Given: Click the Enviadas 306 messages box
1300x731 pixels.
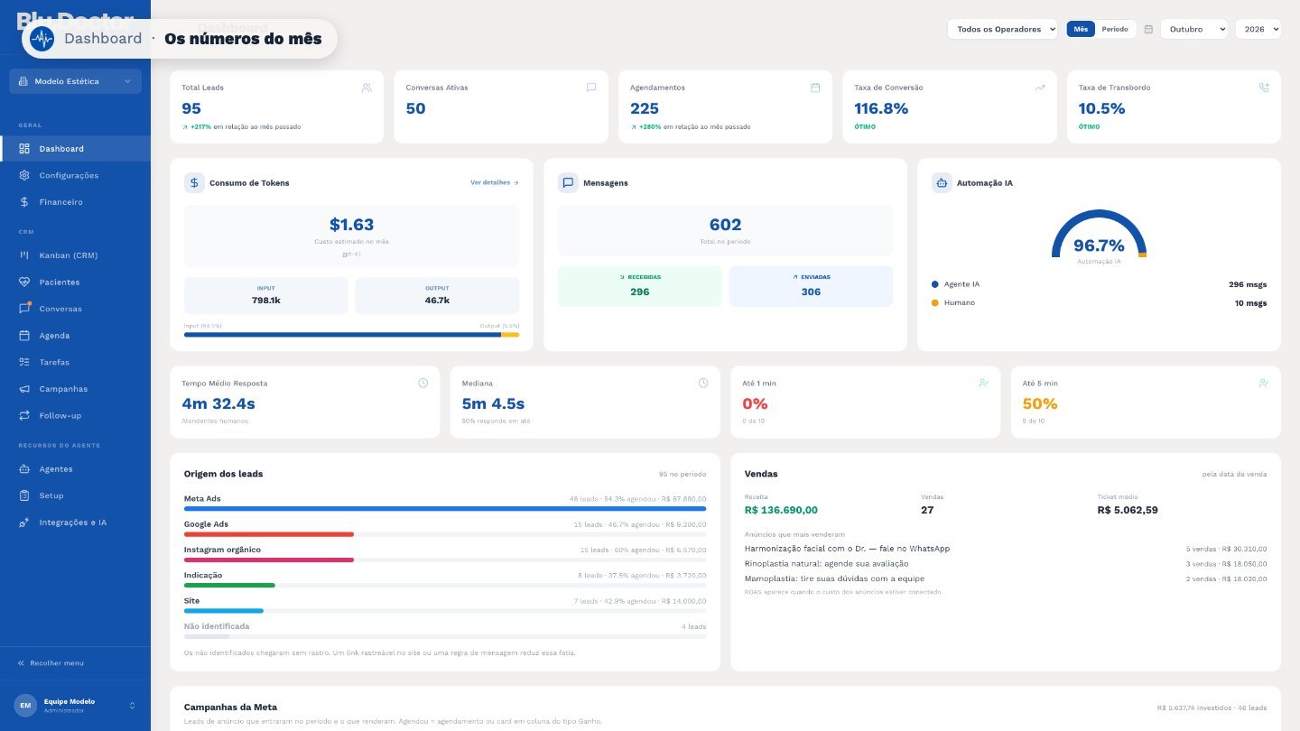Looking at the screenshot, I should pyautogui.click(x=811, y=286).
